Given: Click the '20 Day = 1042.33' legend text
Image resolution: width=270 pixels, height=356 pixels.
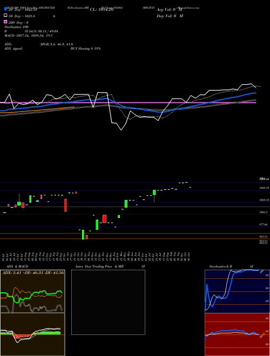Looking at the screenshot, I should click(x=23, y=10).
